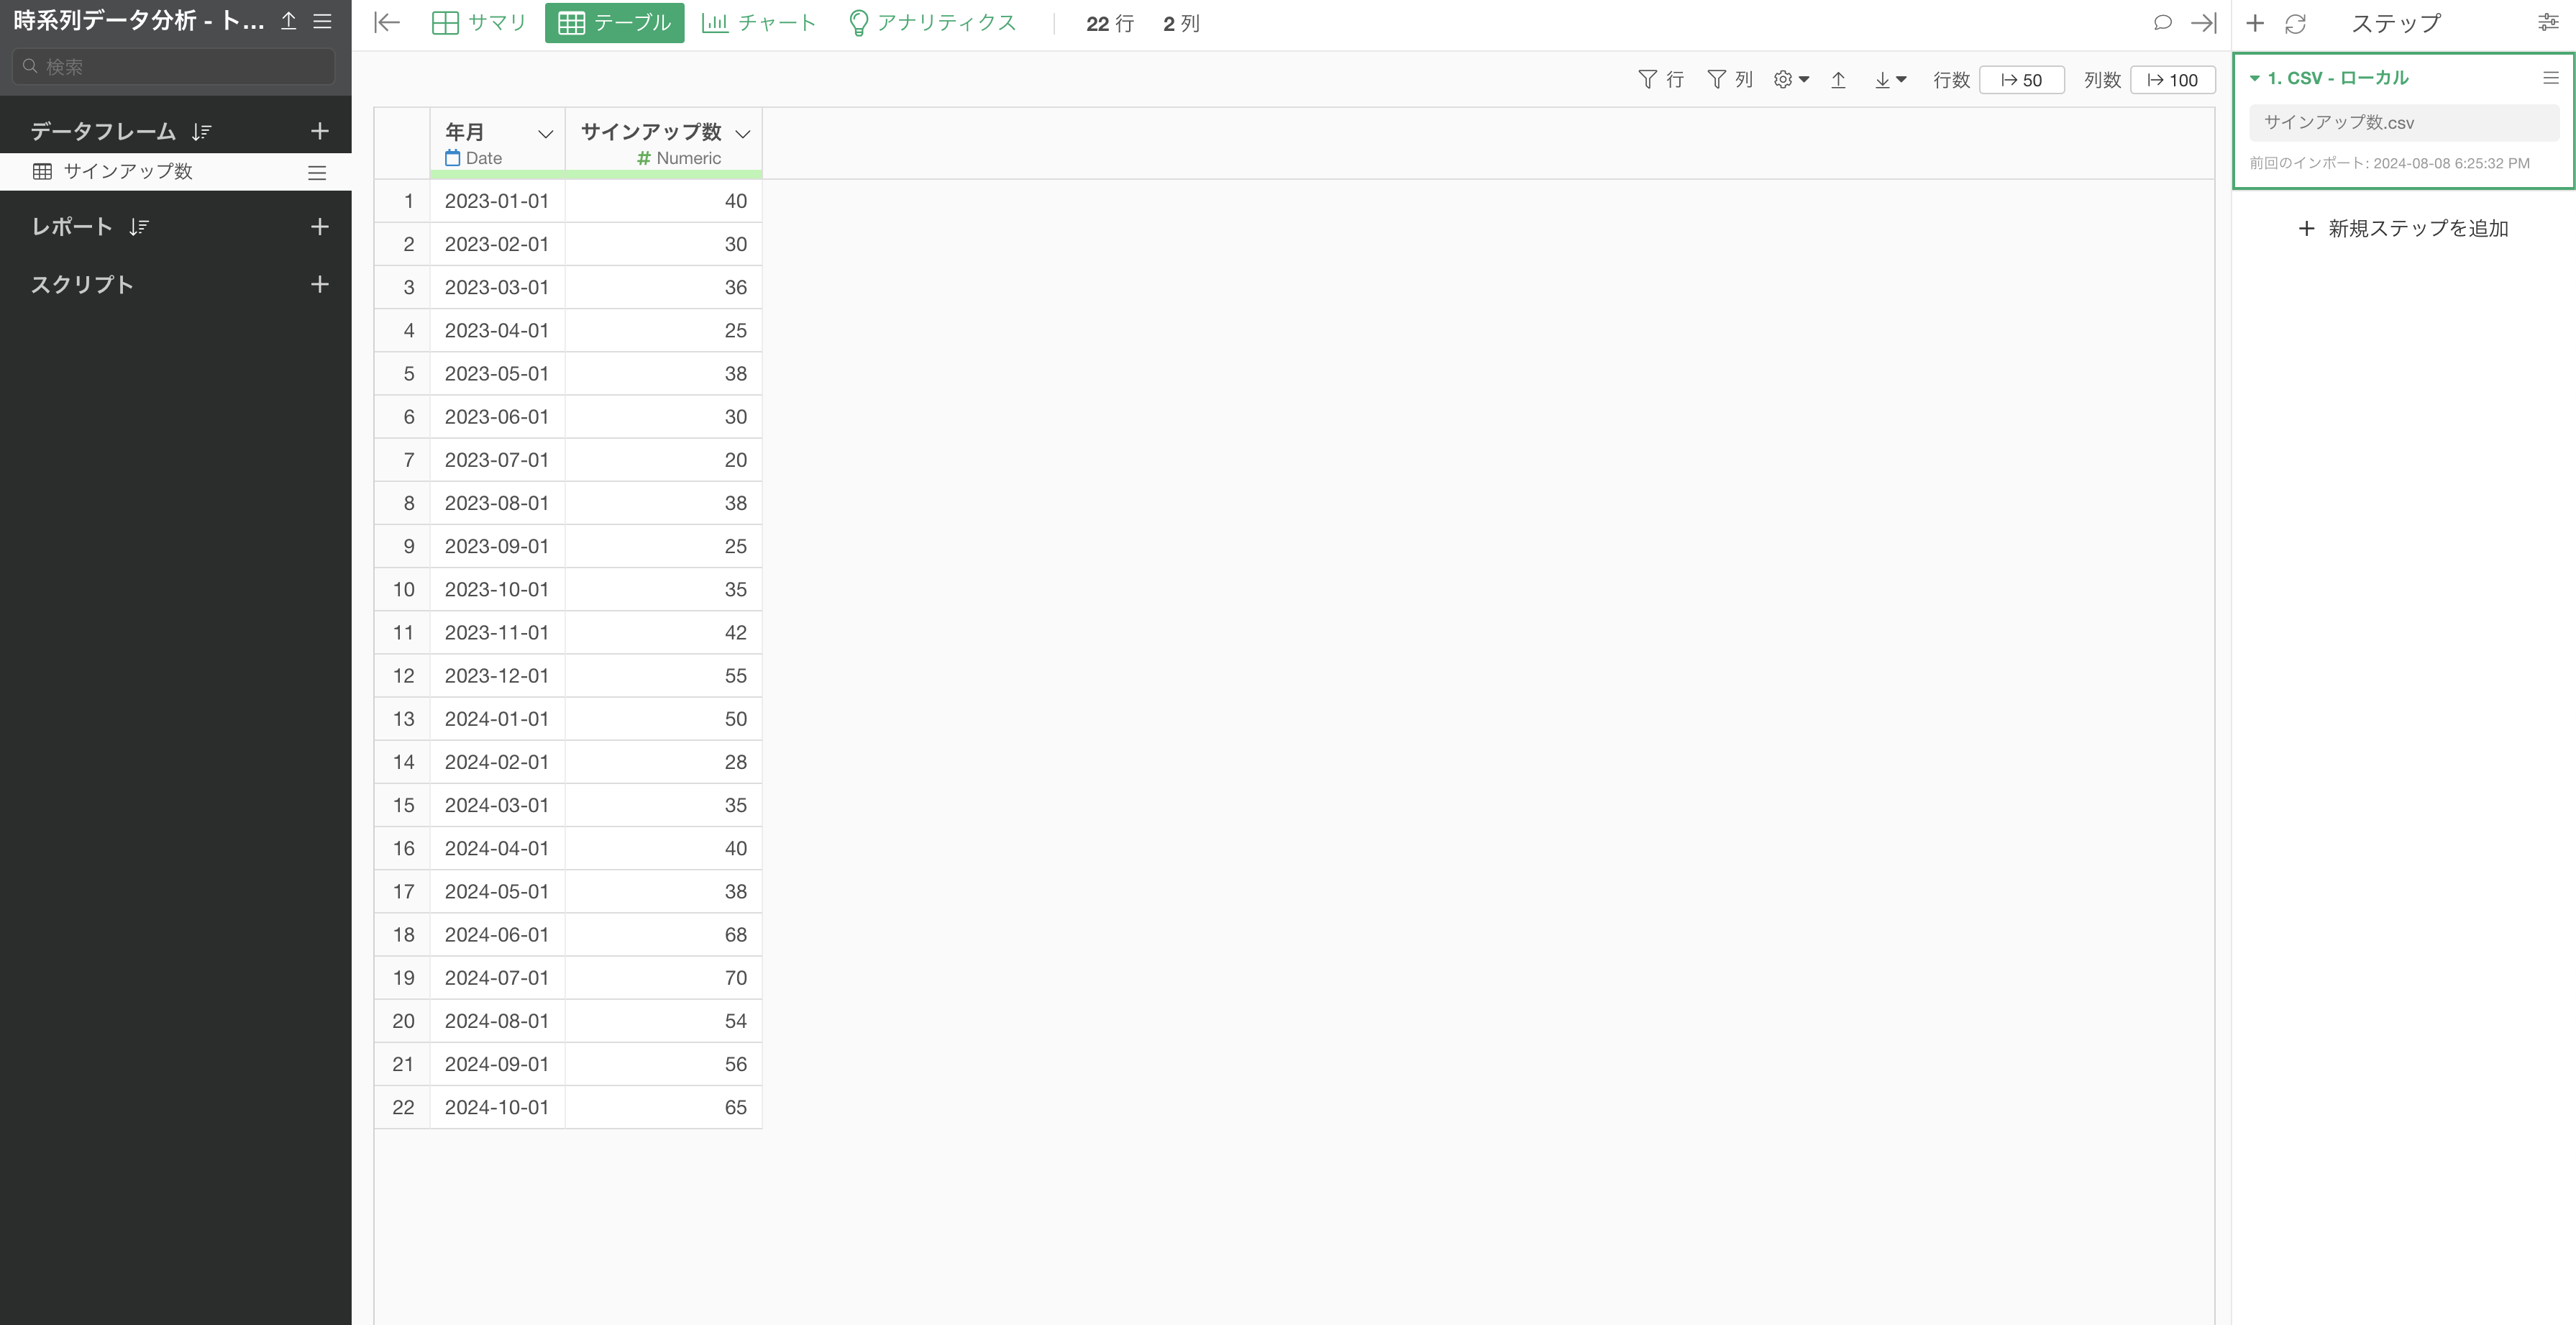Add a step with plus icon
This screenshot has width=2576, height=1325.
tap(2254, 23)
